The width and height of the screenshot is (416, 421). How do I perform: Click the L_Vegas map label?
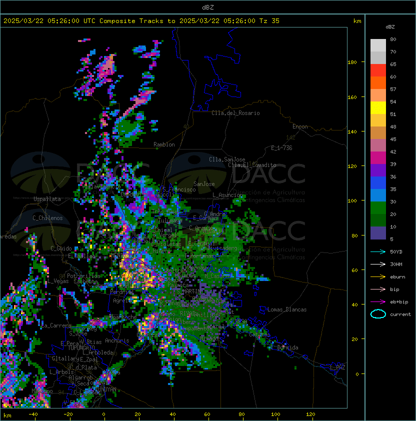(x=58, y=281)
